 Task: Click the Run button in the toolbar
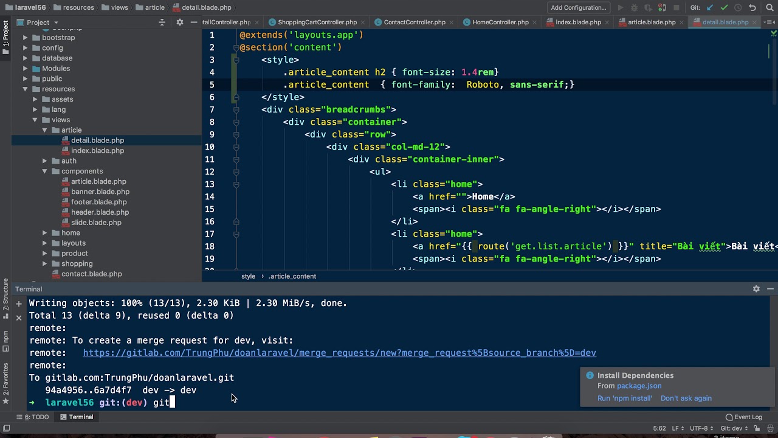(x=621, y=8)
